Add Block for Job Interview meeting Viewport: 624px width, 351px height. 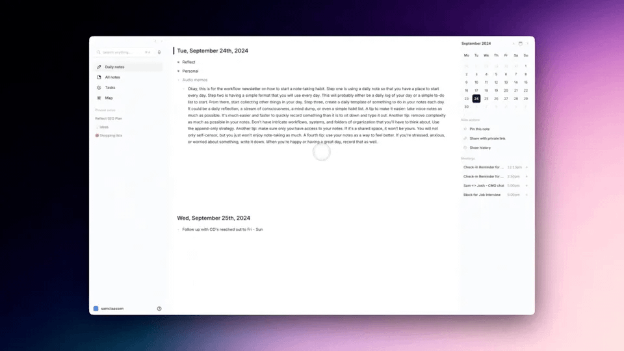click(526, 194)
